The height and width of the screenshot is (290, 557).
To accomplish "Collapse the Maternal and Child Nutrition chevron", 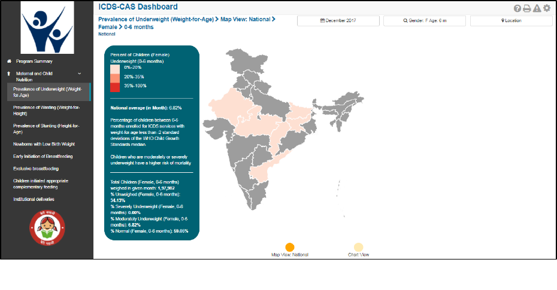I will tap(80, 74).
